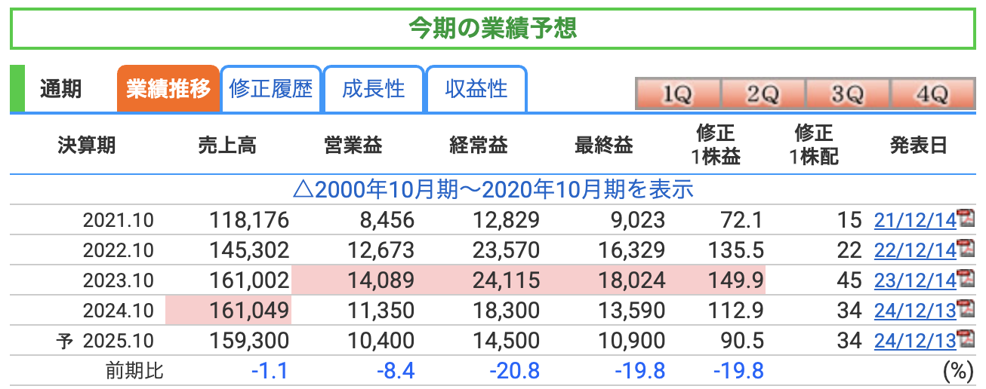This screenshot has height=389, width=986.
Task: Open PDF icon for 21/12/14 announcement
Action: [964, 219]
